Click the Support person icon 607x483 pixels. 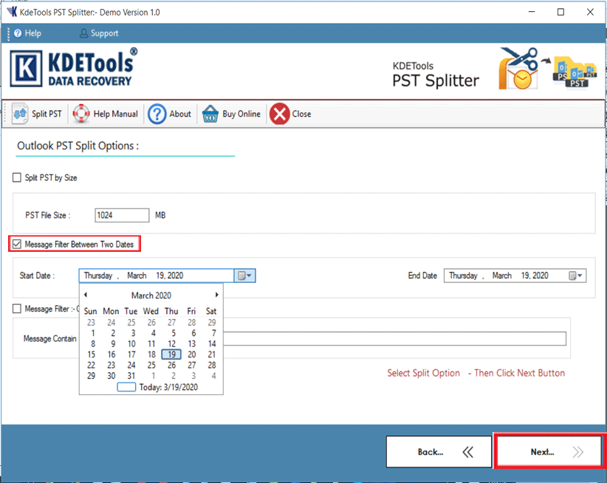(83, 33)
